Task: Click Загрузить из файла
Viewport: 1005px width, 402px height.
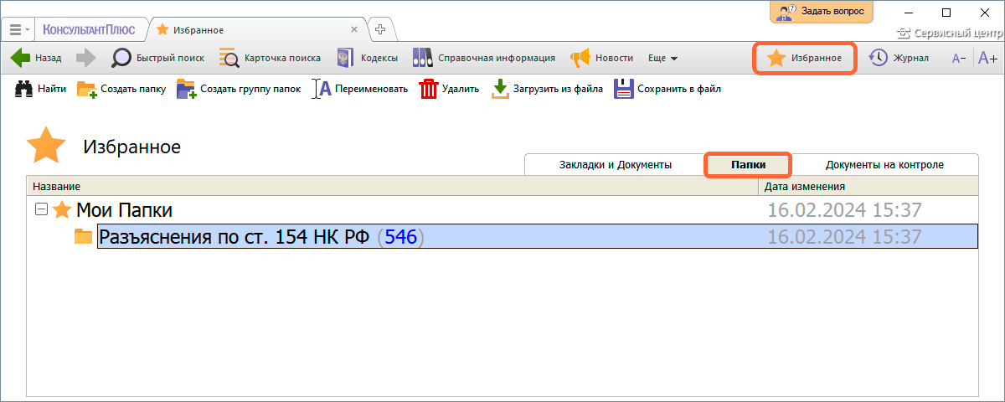Action: pos(547,88)
